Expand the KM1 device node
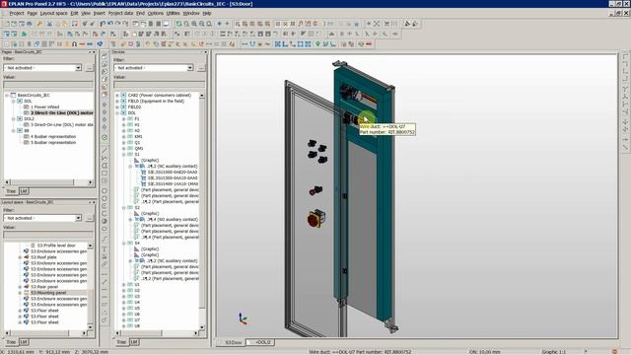The width and height of the screenshot is (631, 355). (x=124, y=136)
